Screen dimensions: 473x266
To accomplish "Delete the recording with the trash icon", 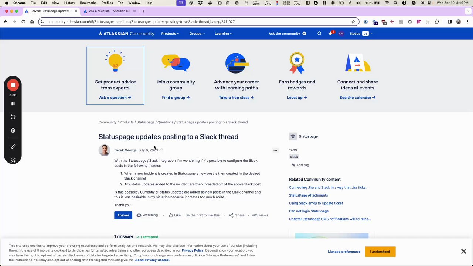I will [13, 130].
